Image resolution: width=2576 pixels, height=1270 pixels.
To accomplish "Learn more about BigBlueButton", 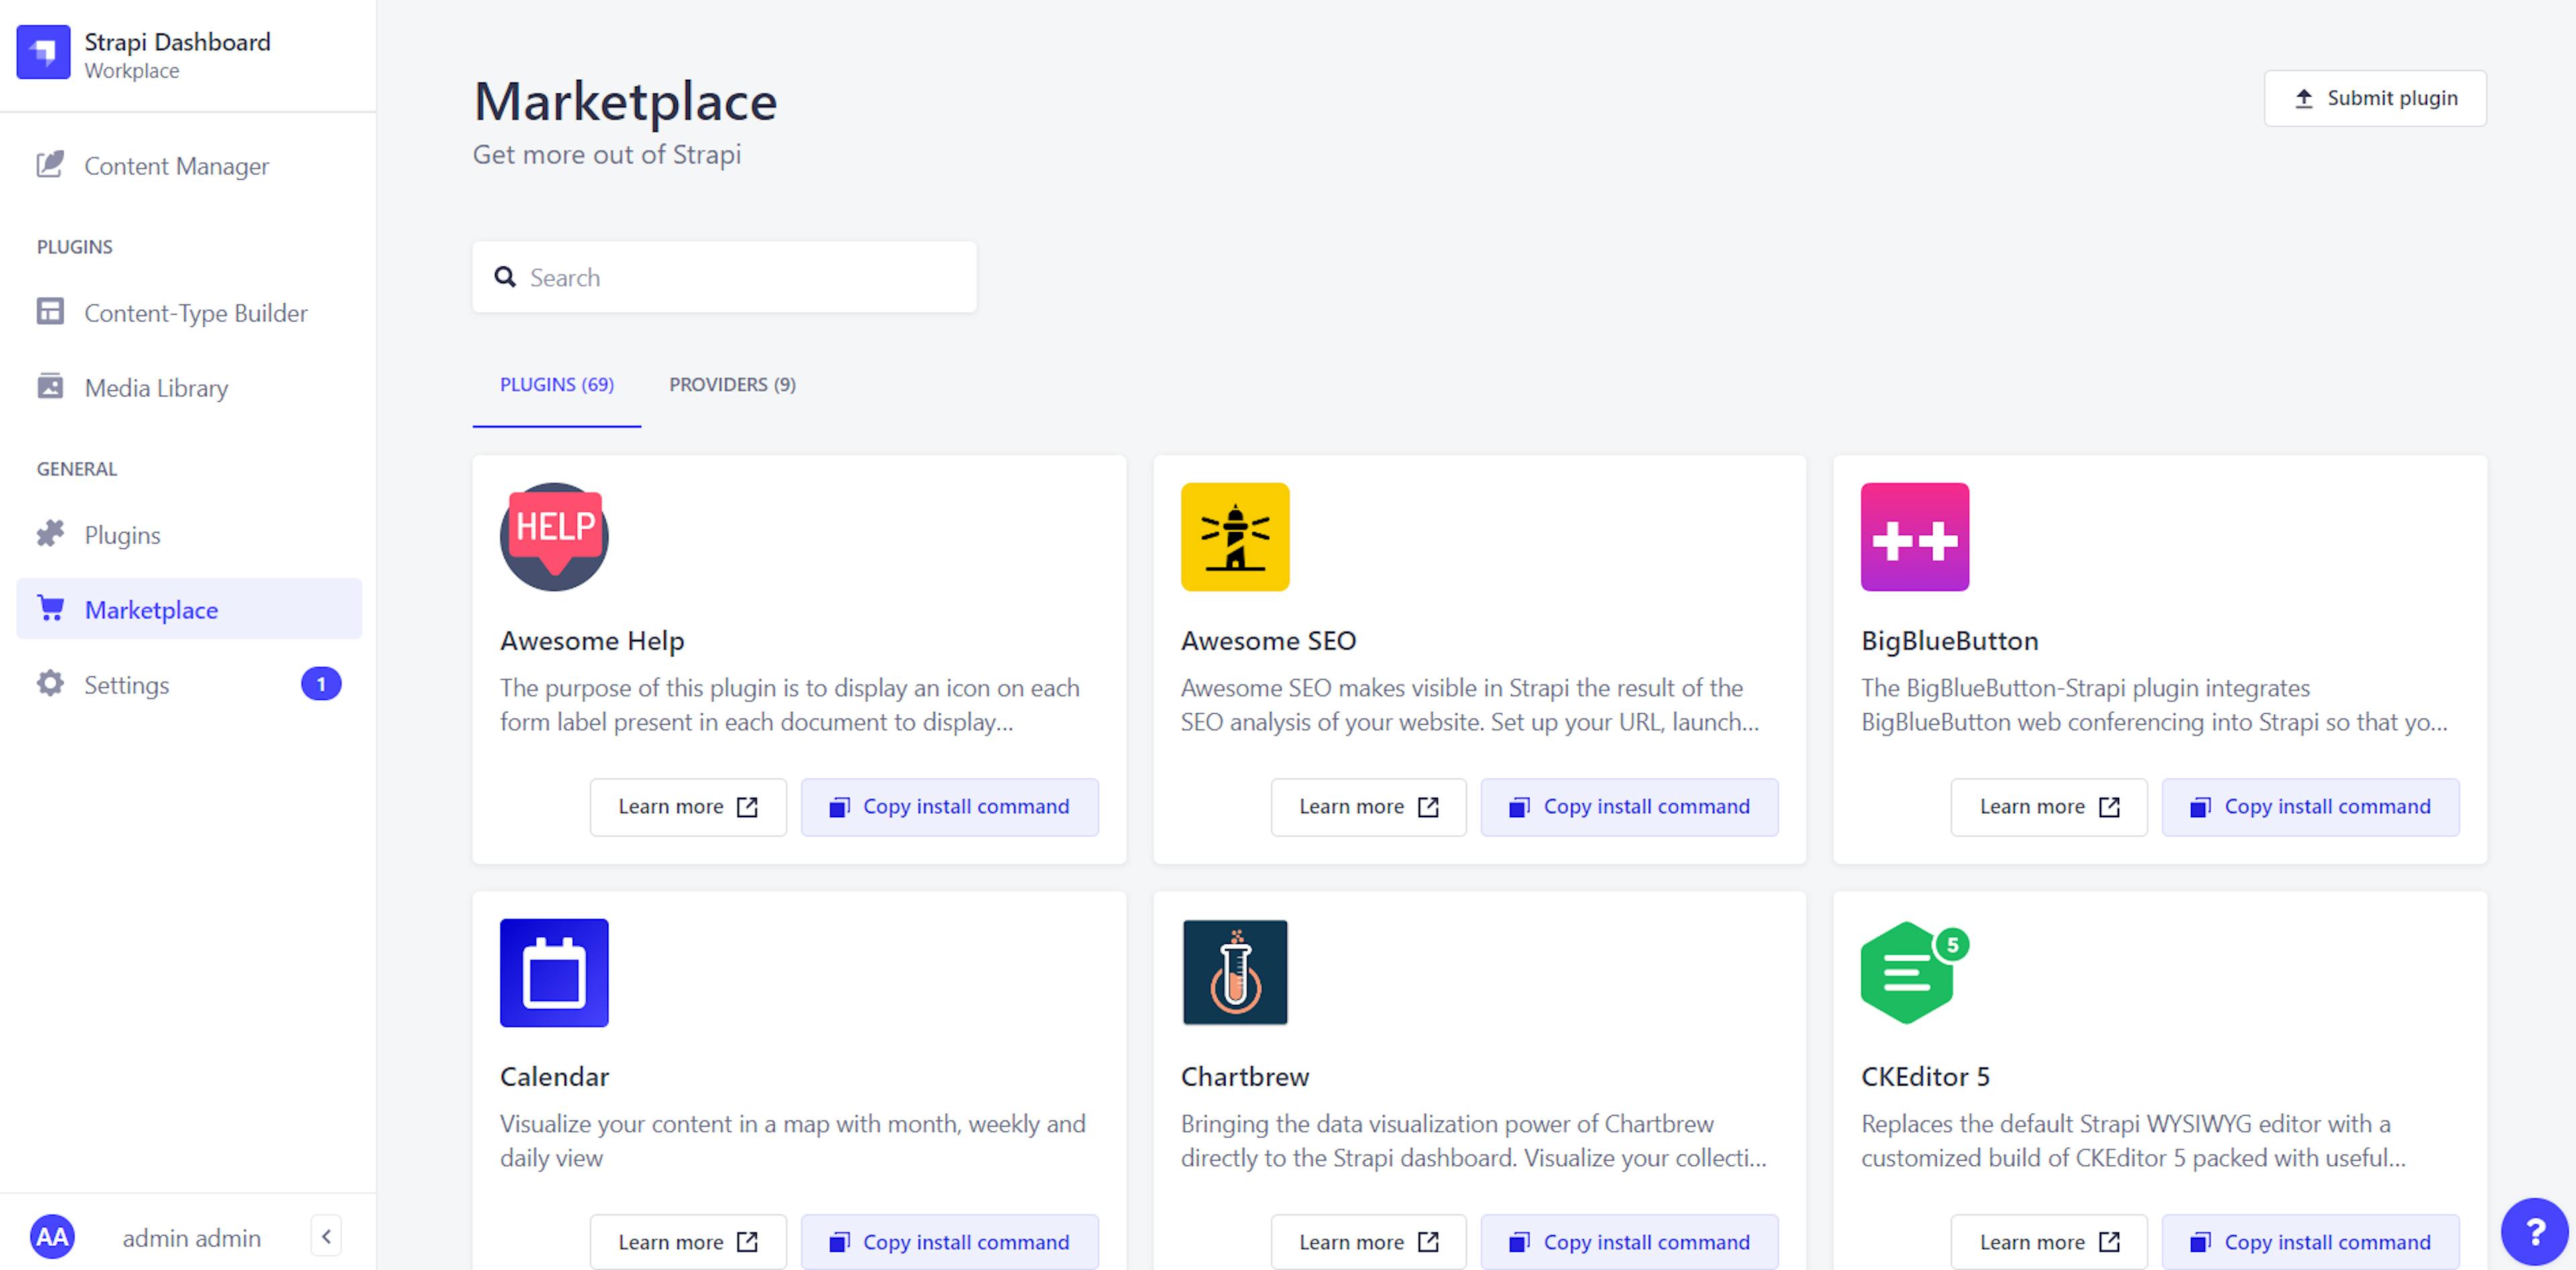I will click(x=2049, y=807).
